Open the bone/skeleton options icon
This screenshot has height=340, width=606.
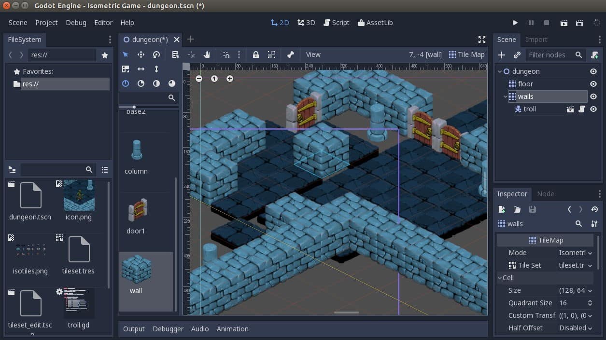coord(289,54)
